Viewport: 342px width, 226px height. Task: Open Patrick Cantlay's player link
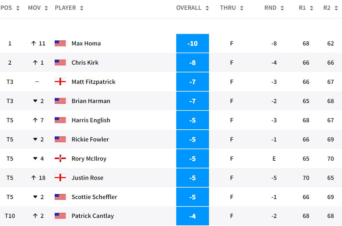[93, 216]
